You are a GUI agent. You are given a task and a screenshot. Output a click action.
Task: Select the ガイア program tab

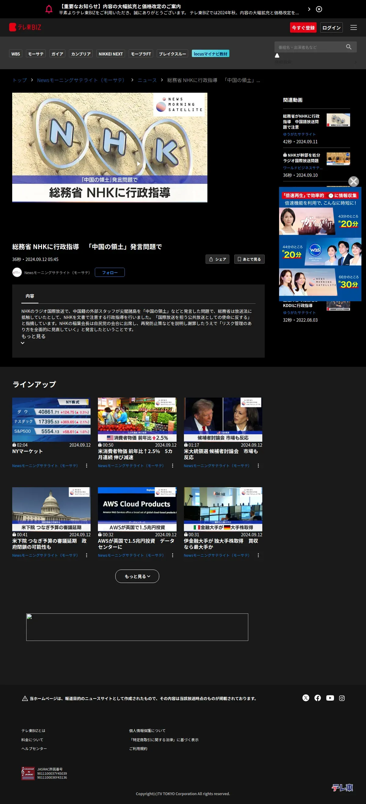coord(57,54)
